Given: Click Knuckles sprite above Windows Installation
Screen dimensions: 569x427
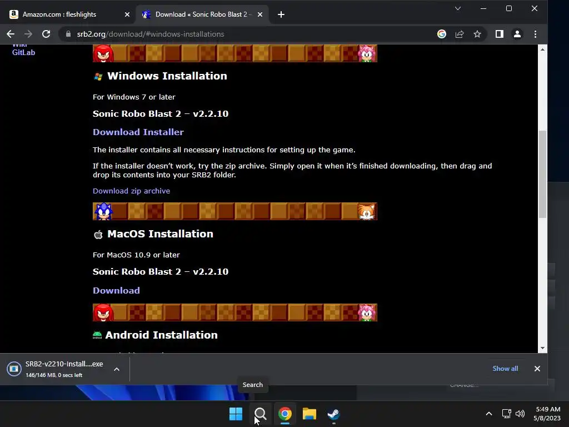Looking at the screenshot, I should 103,53.
